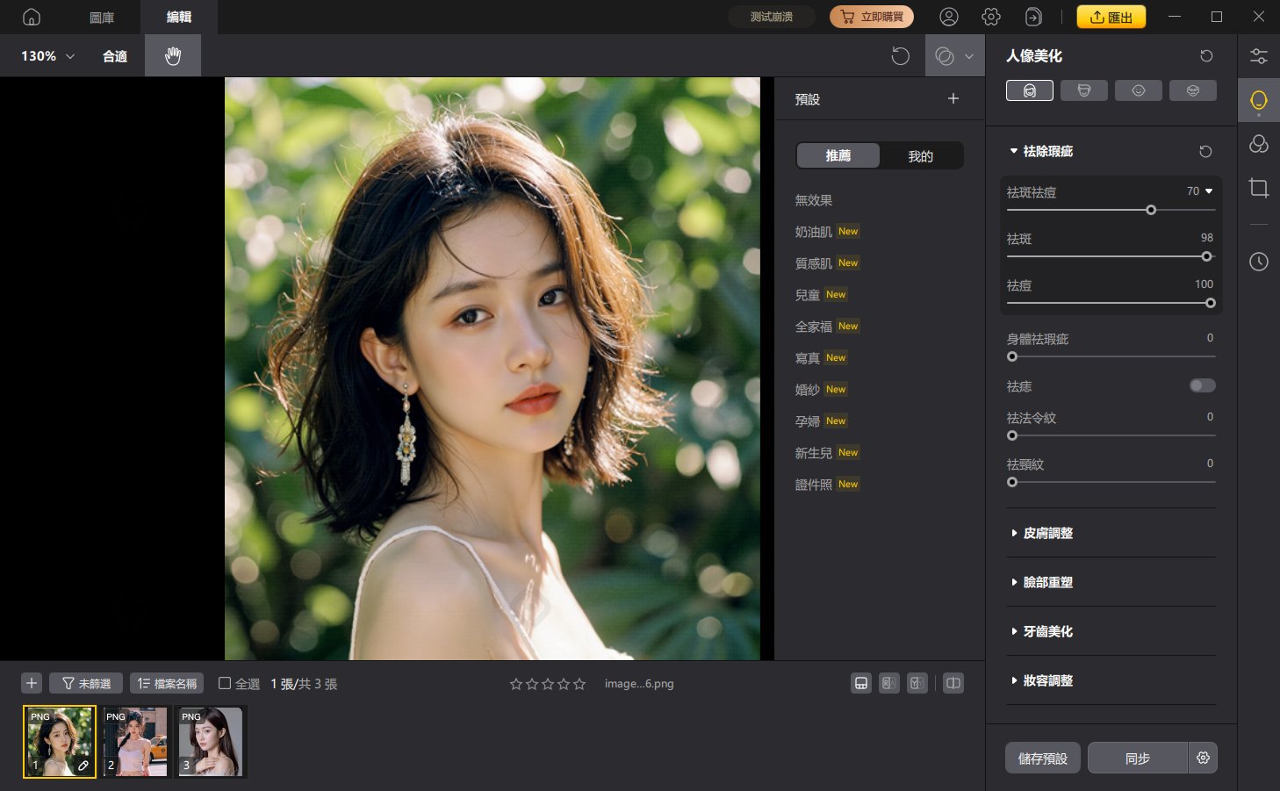Screen dimensions: 1280x791
Task: Open the adjustments sliders panel icon
Action: click(x=1259, y=55)
